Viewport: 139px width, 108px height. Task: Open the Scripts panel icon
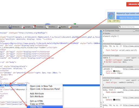pos(23,27)
